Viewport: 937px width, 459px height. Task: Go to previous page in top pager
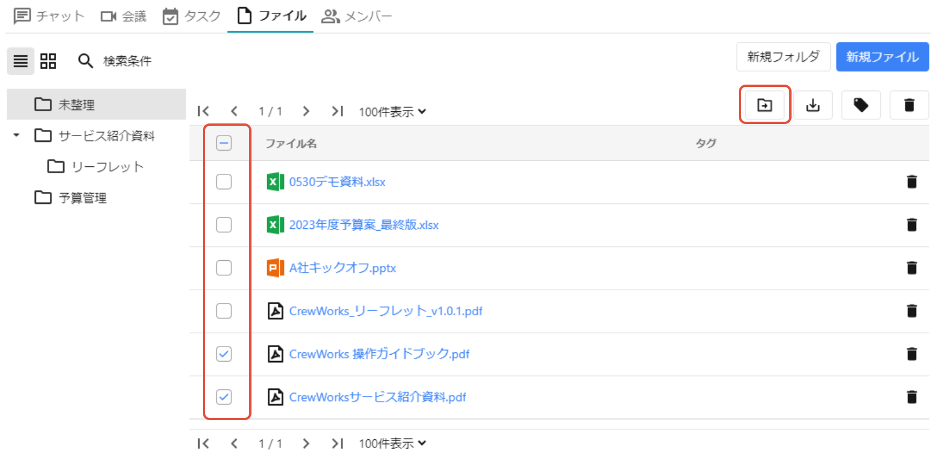click(x=234, y=111)
